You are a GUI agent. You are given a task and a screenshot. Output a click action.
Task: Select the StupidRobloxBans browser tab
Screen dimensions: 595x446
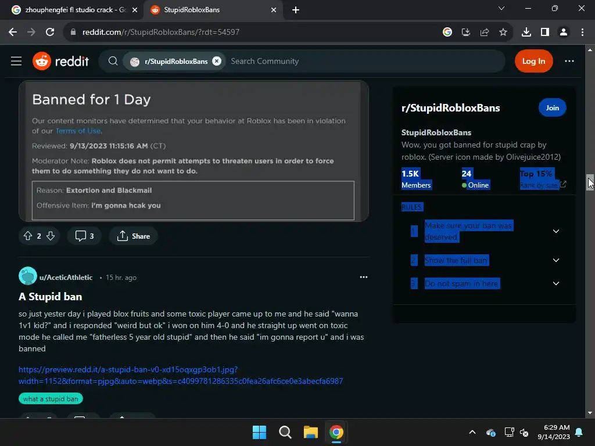(x=192, y=10)
